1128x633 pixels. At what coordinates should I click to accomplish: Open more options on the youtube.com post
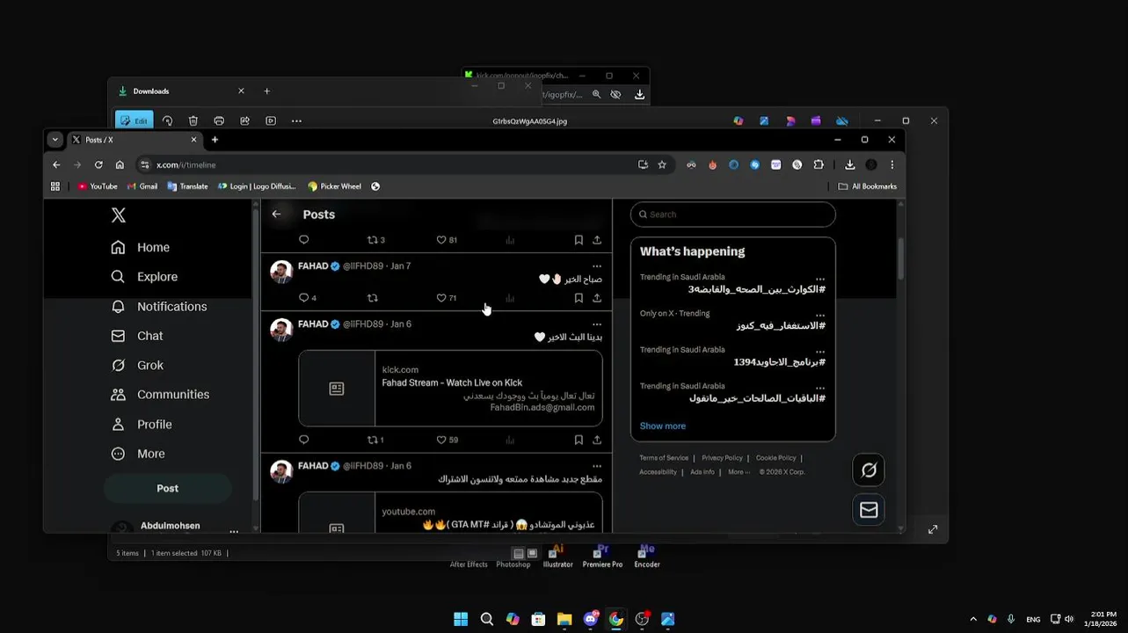[x=597, y=466]
